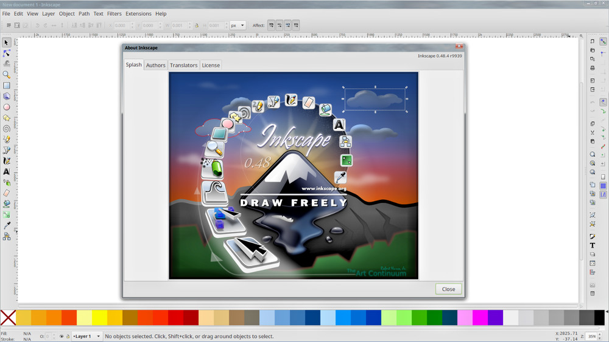Select the 3D Box tool
609x342 pixels.
click(x=6, y=96)
